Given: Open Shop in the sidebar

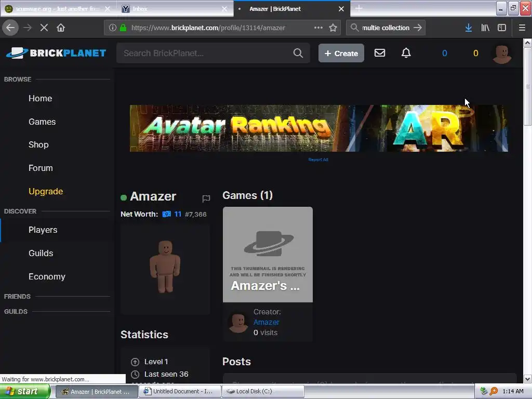Looking at the screenshot, I should pyautogui.click(x=38, y=144).
